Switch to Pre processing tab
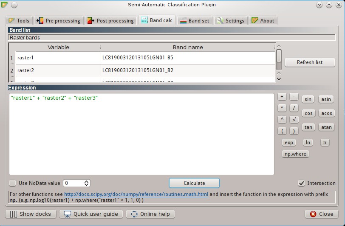The height and width of the screenshot is (226, 345). pos(59,21)
